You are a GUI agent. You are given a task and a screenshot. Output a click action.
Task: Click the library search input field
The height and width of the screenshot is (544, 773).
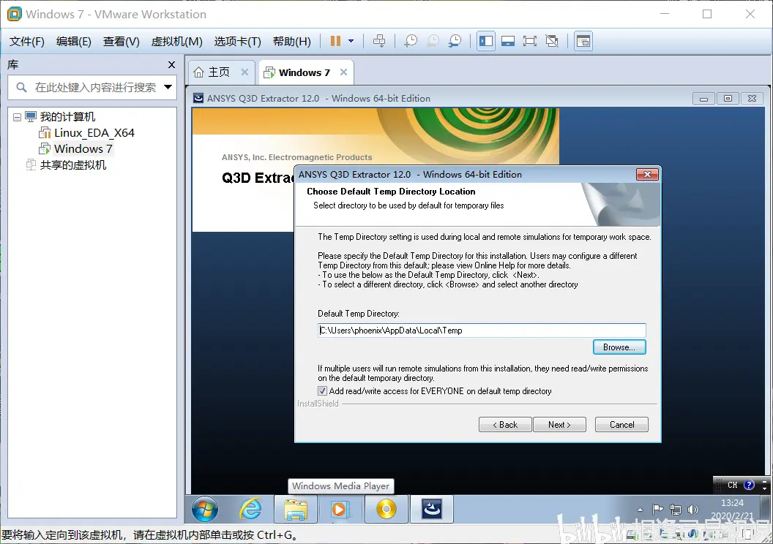pos(94,88)
